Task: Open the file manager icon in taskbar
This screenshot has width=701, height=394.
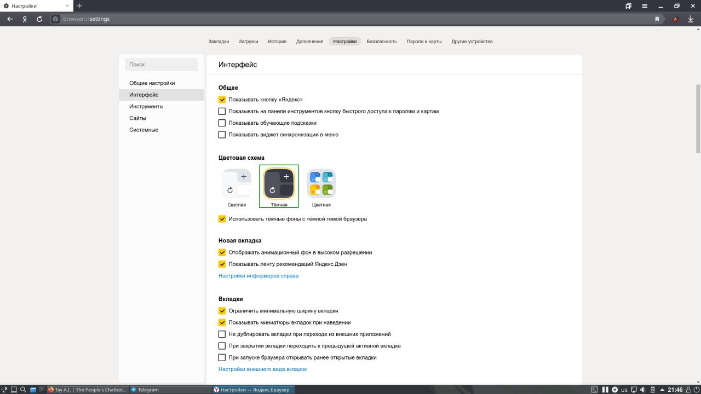Action: [x=33, y=390]
